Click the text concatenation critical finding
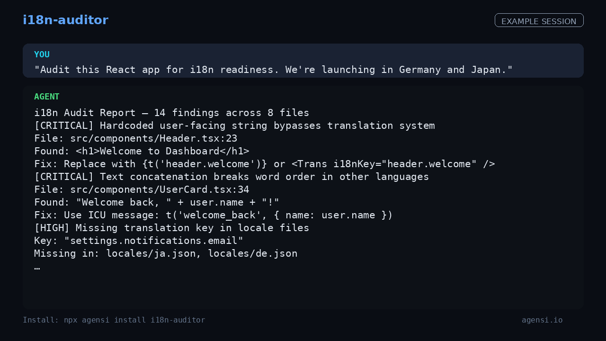The width and height of the screenshot is (606, 341). pyautogui.click(x=232, y=177)
